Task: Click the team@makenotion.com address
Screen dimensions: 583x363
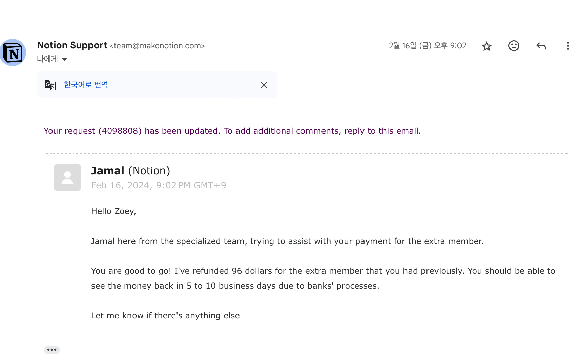Action: [157, 46]
